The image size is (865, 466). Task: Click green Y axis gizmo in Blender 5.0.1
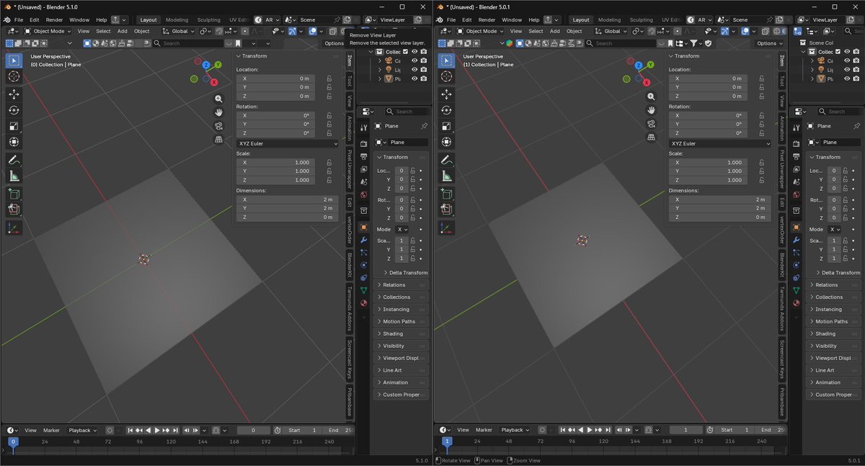[651, 64]
